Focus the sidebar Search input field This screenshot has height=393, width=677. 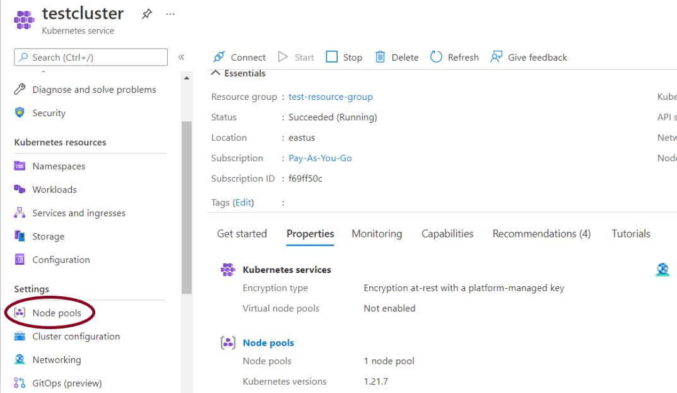point(91,57)
